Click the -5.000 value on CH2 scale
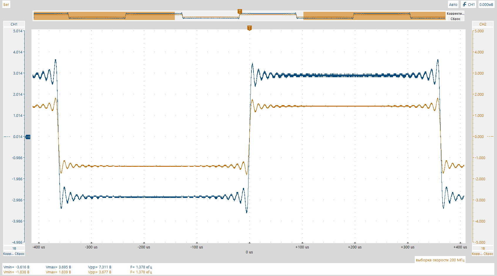 tap(480, 242)
